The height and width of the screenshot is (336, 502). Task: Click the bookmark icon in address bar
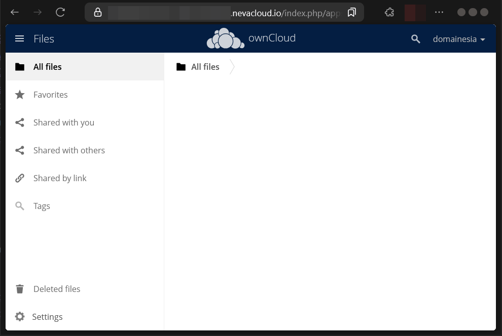coord(351,13)
